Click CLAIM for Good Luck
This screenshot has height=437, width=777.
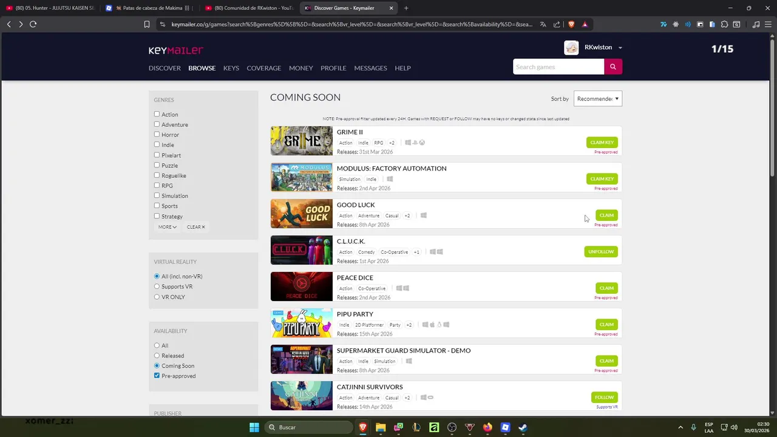[x=606, y=215]
